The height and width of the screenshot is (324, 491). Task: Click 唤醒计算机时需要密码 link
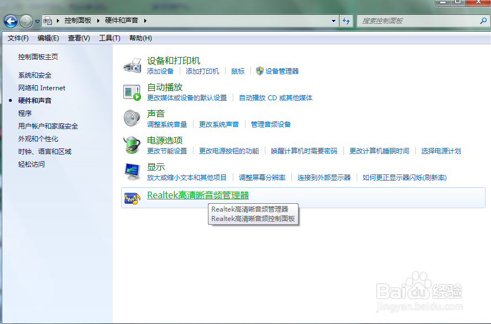(x=304, y=151)
